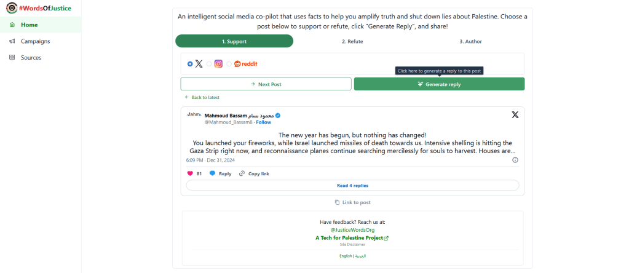Select the Instagram radio button

point(209,64)
